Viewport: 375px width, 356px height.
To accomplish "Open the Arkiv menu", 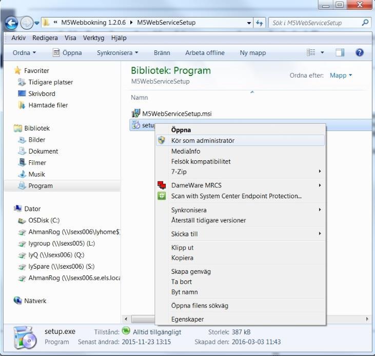I will pos(18,38).
